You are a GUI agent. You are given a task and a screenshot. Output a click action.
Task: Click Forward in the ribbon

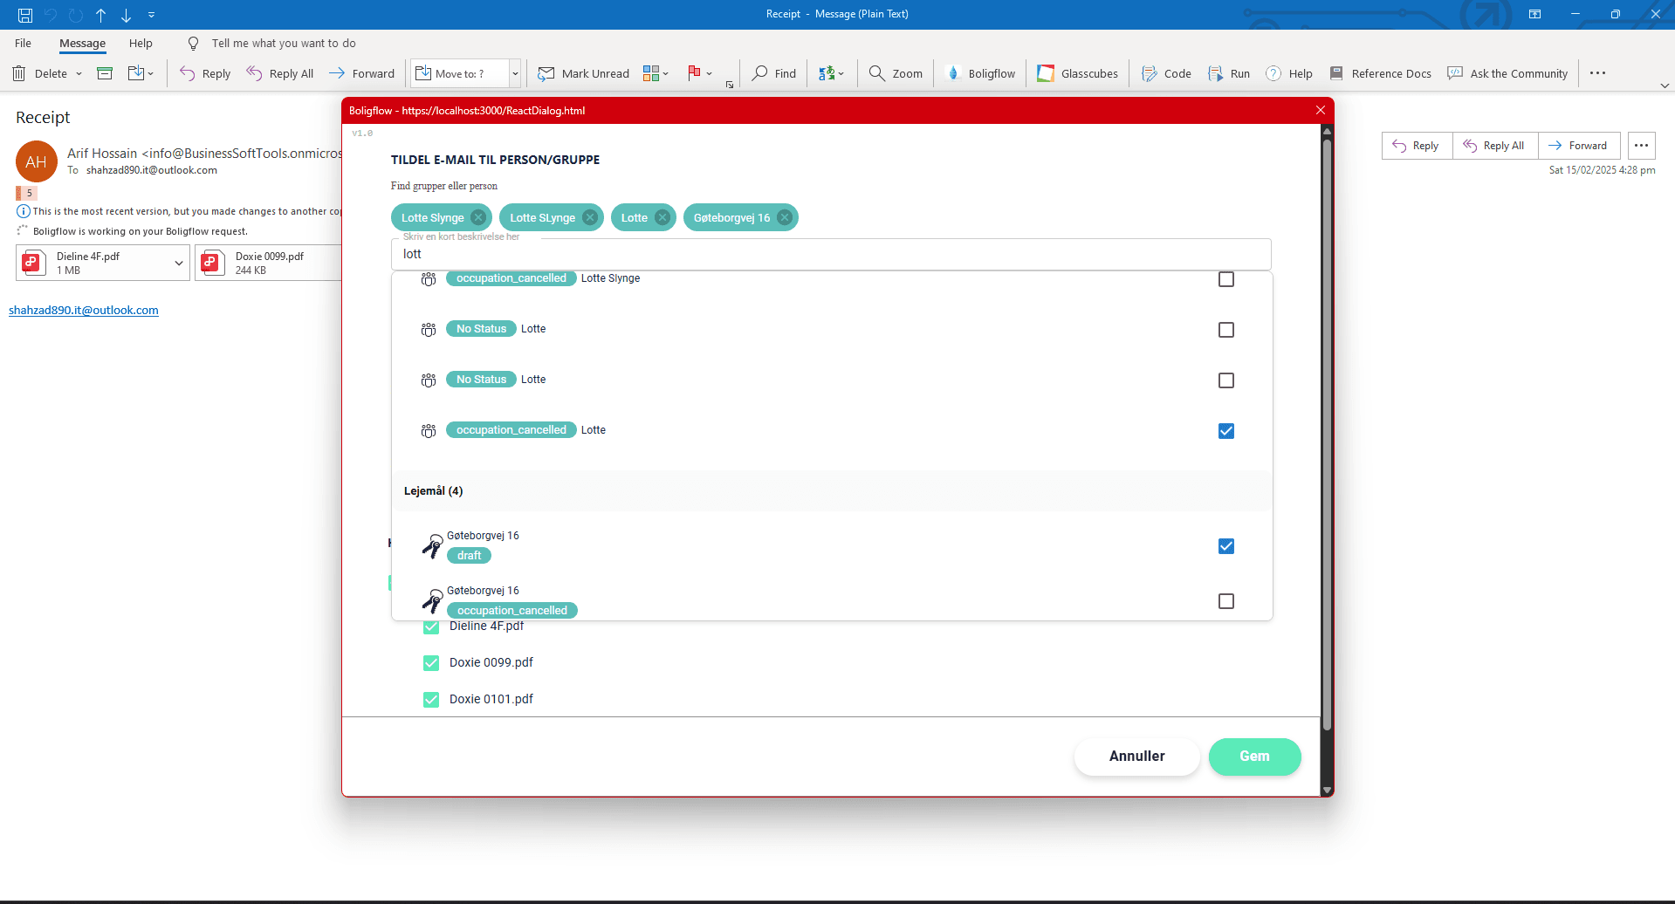[361, 73]
